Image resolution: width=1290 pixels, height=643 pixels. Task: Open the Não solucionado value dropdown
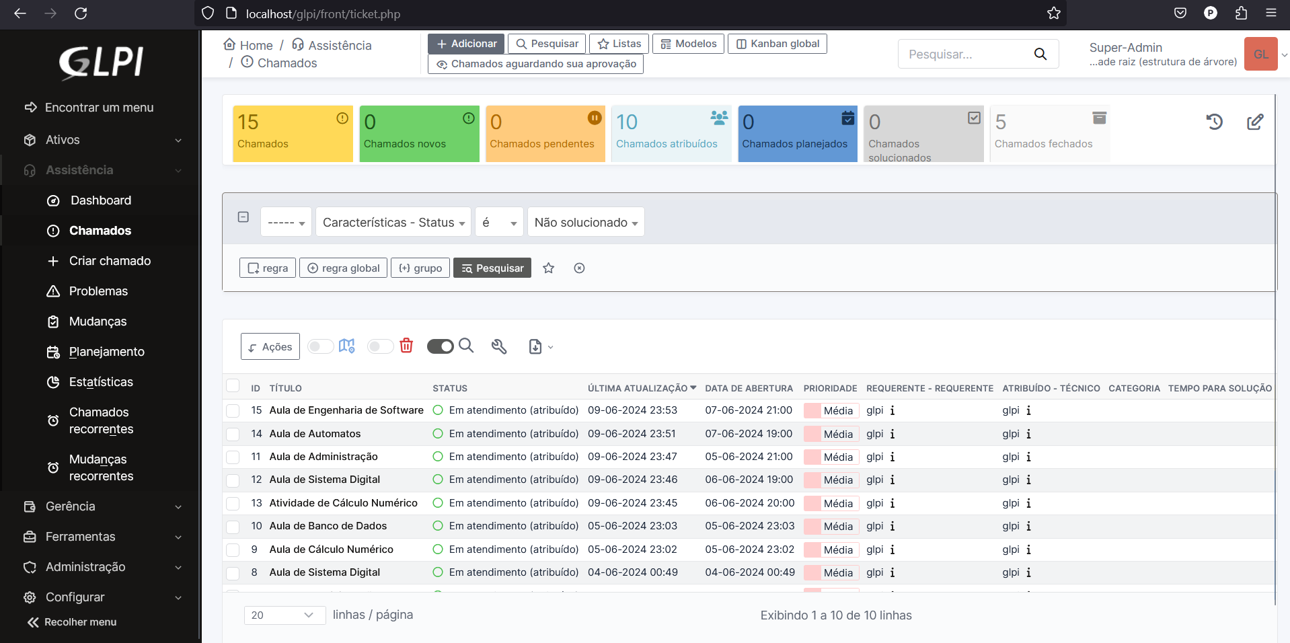tap(586, 222)
